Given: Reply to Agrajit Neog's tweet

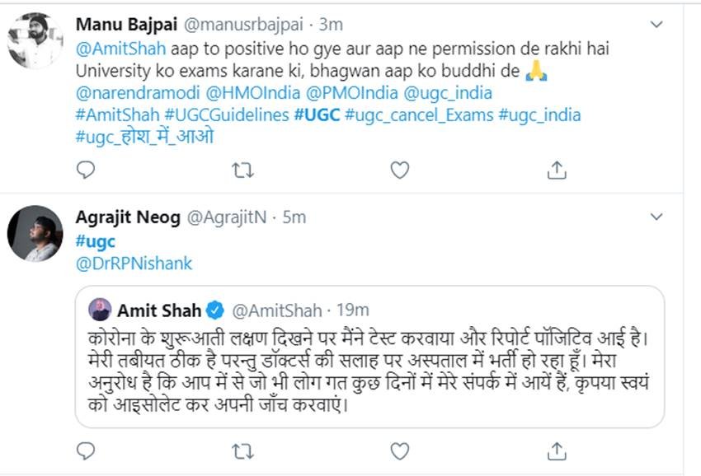Looking at the screenshot, I should coord(86,450).
